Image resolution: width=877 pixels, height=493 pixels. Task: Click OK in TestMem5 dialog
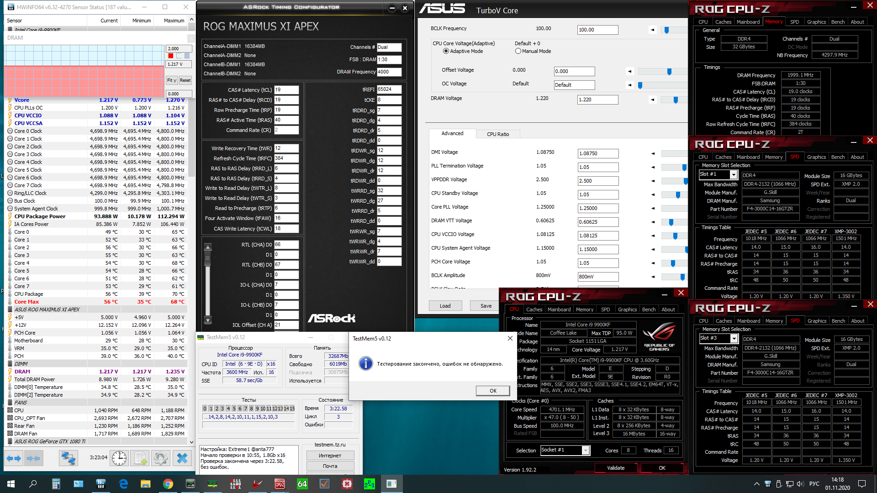coord(493,391)
